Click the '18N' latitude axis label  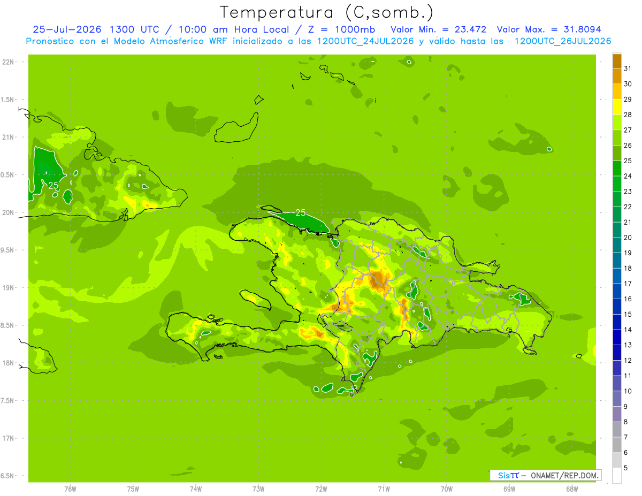pyautogui.click(x=8, y=363)
